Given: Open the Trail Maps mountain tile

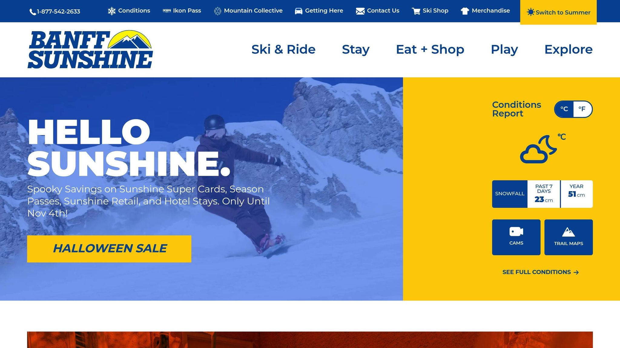Looking at the screenshot, I should [x=569, y=237].
